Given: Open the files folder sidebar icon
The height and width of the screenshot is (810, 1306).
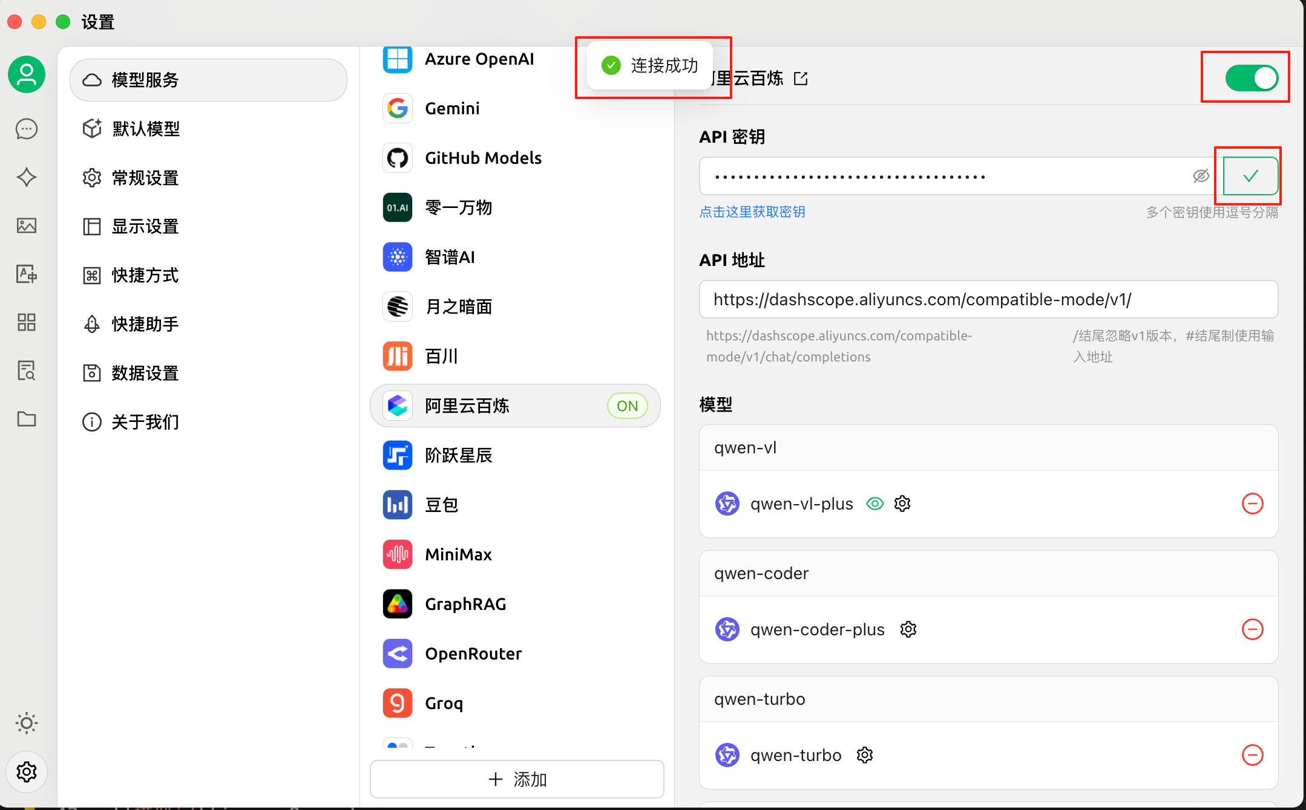Looking at the screenshot, I should [27, 419].
